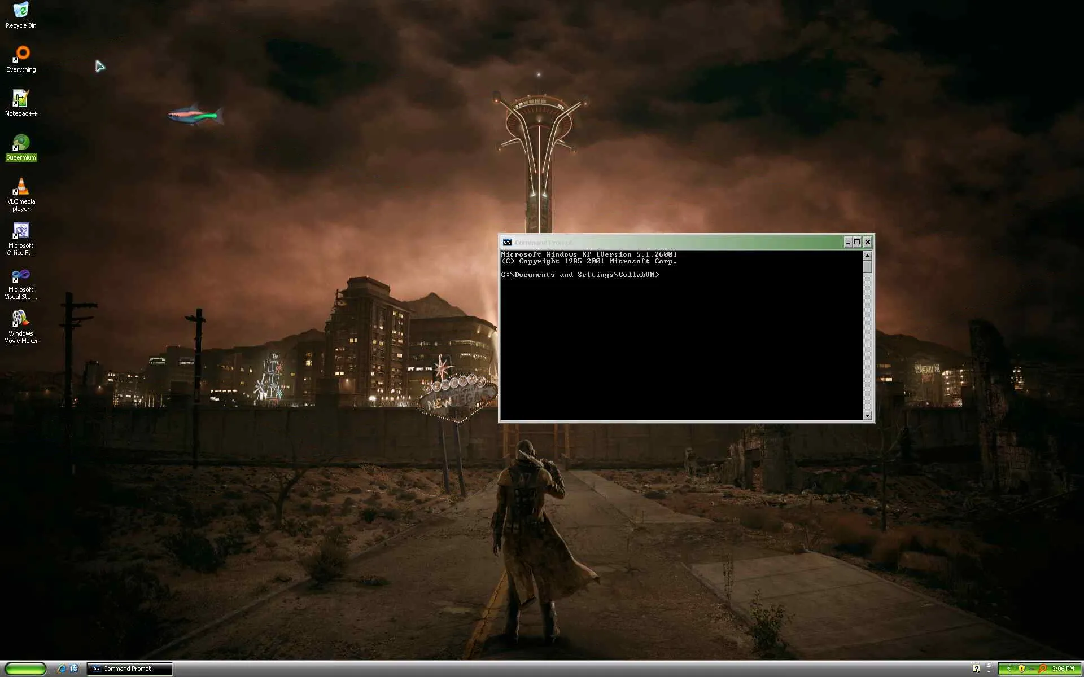Viewport: 1084px width, 677px height.
Task: Click the yellow security shield tray icon
Action: pos(1021,669)
